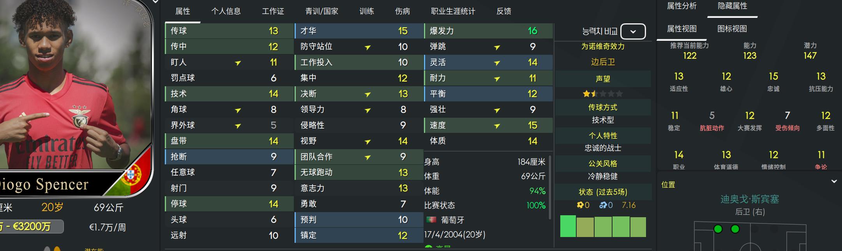
Task: Click the Portugal flag beside 葡萄牙
Action: (431, 220)
